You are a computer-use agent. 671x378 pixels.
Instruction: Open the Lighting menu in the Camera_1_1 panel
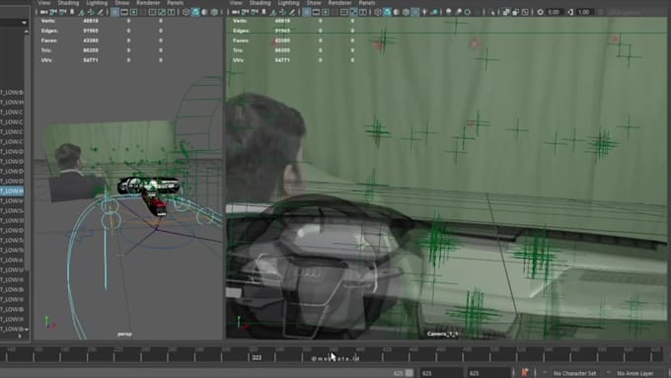coord(288,3)
